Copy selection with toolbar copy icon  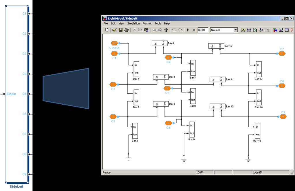tap(140, 30)
